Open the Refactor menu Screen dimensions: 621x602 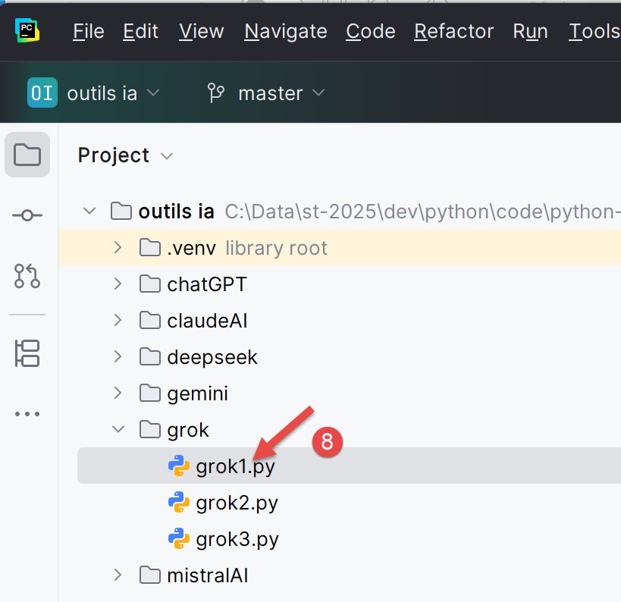(453, 31)
